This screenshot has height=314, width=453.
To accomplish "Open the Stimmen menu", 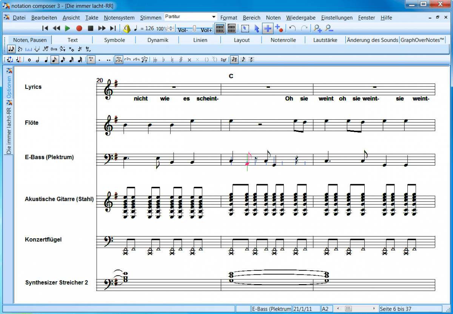I will click(151, 18).
